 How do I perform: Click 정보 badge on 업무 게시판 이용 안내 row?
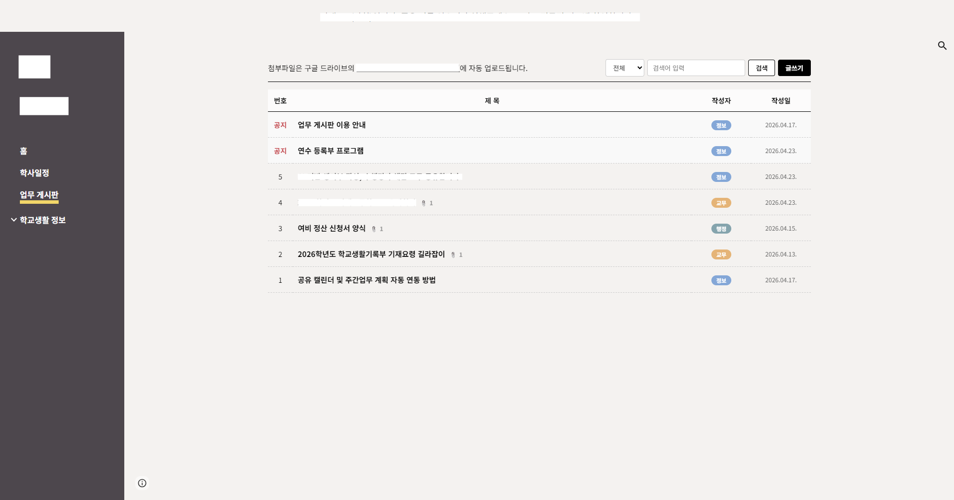721,125
